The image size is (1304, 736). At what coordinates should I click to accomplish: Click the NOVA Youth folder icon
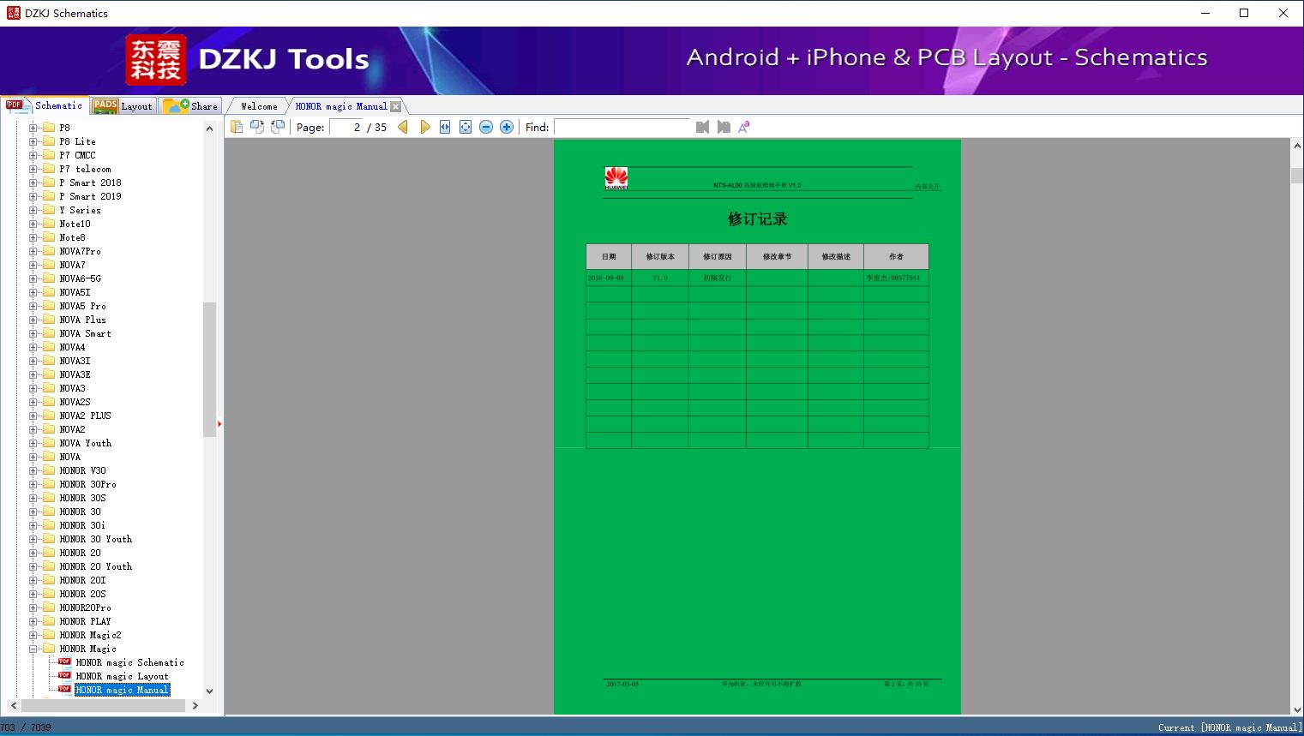49,443
